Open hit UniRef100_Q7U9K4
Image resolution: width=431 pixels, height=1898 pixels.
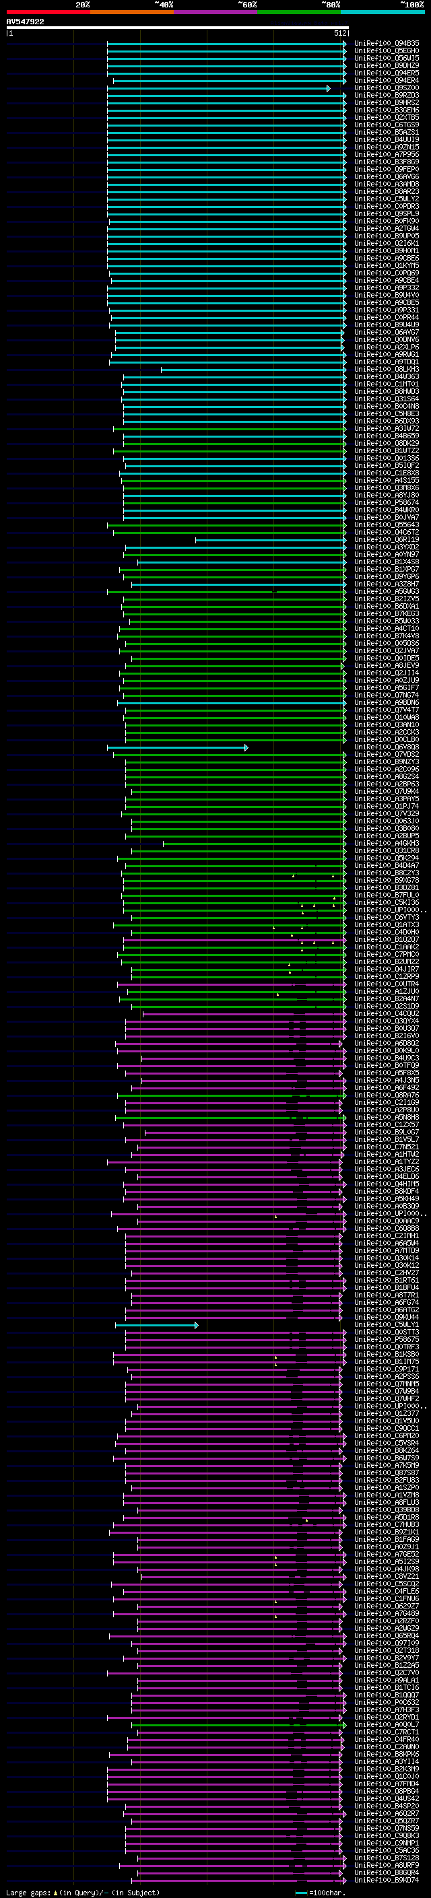[387, 791]
